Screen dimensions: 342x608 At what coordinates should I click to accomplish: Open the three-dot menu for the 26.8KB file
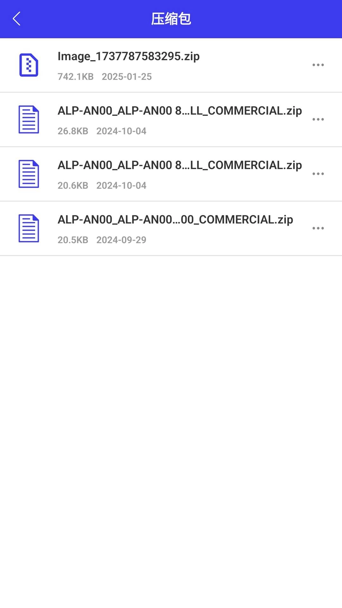[x=318, y=119]
